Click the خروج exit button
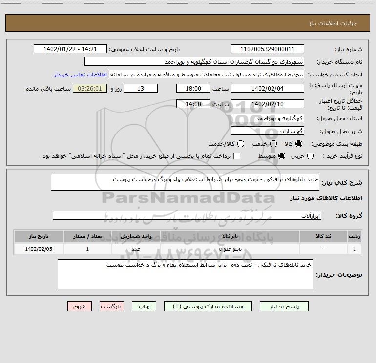The height and width of the screenshot is (363, 376). 80,306
